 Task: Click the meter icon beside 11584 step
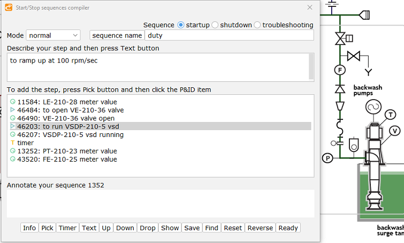(12, 102)
